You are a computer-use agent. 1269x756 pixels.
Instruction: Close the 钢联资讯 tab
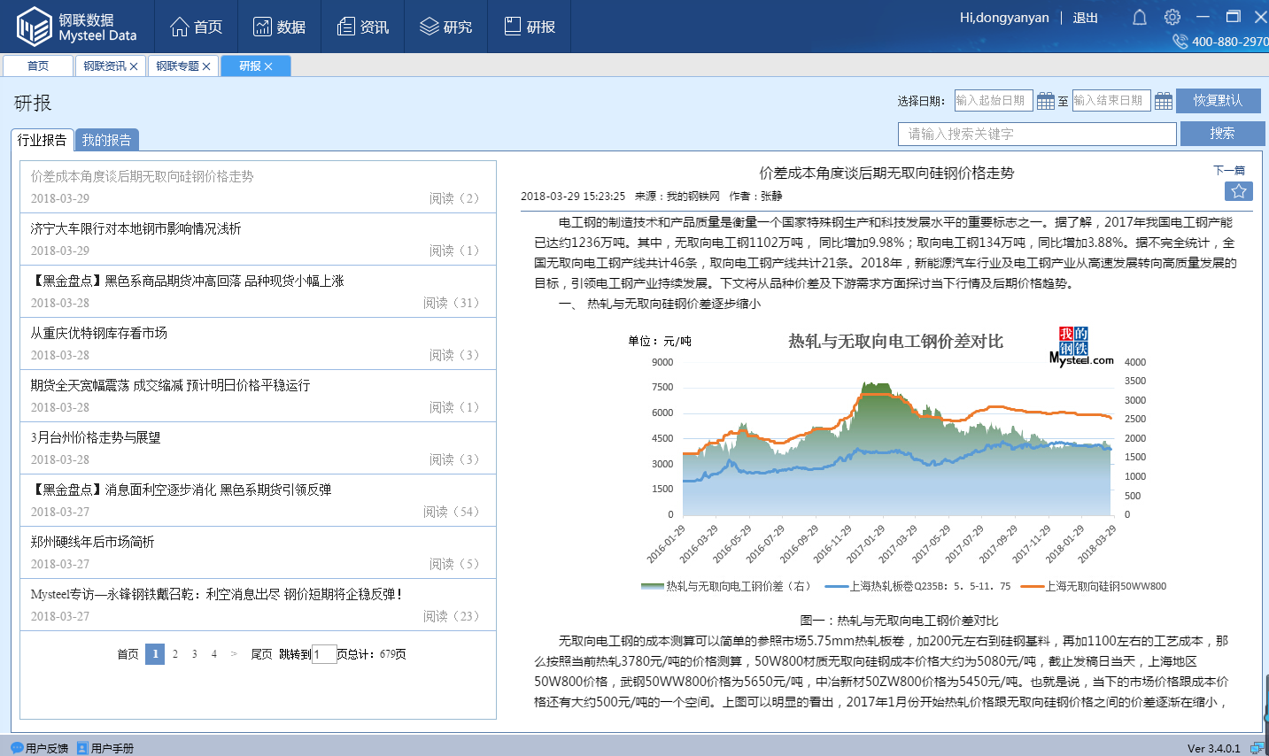[x=134, y=66]
